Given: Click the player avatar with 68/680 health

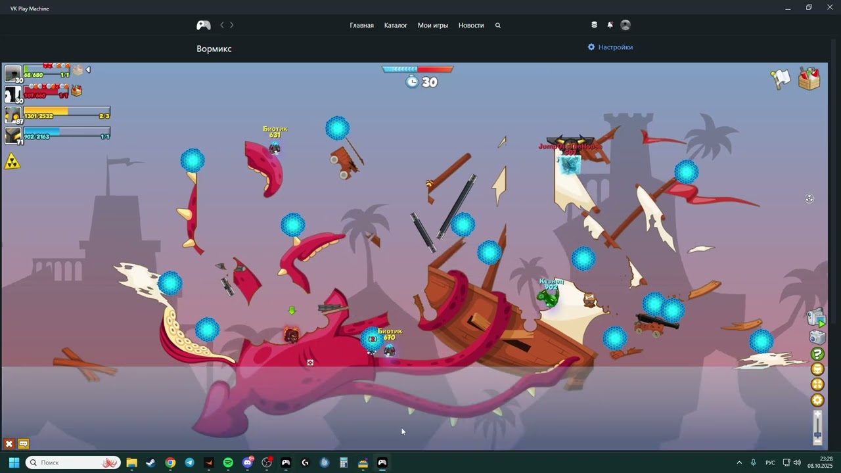Looking at the screenshot, I should [13, 74].
